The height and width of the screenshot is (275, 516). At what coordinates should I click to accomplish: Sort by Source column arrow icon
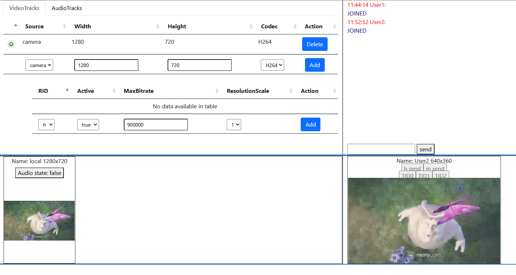(x=64, y=27)
